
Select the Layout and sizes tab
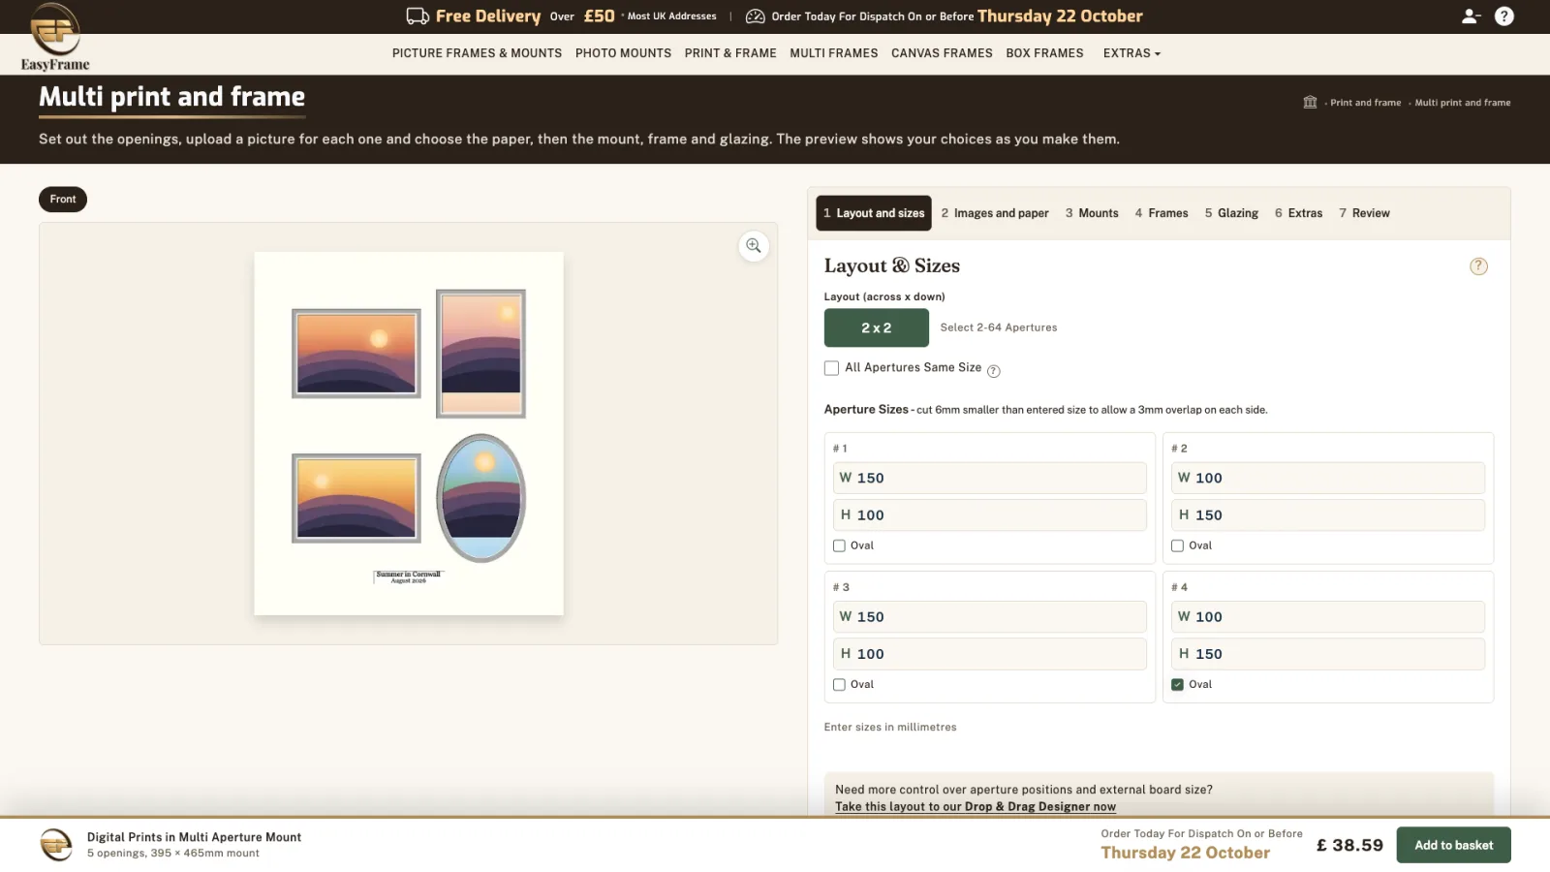pos(874,213)
